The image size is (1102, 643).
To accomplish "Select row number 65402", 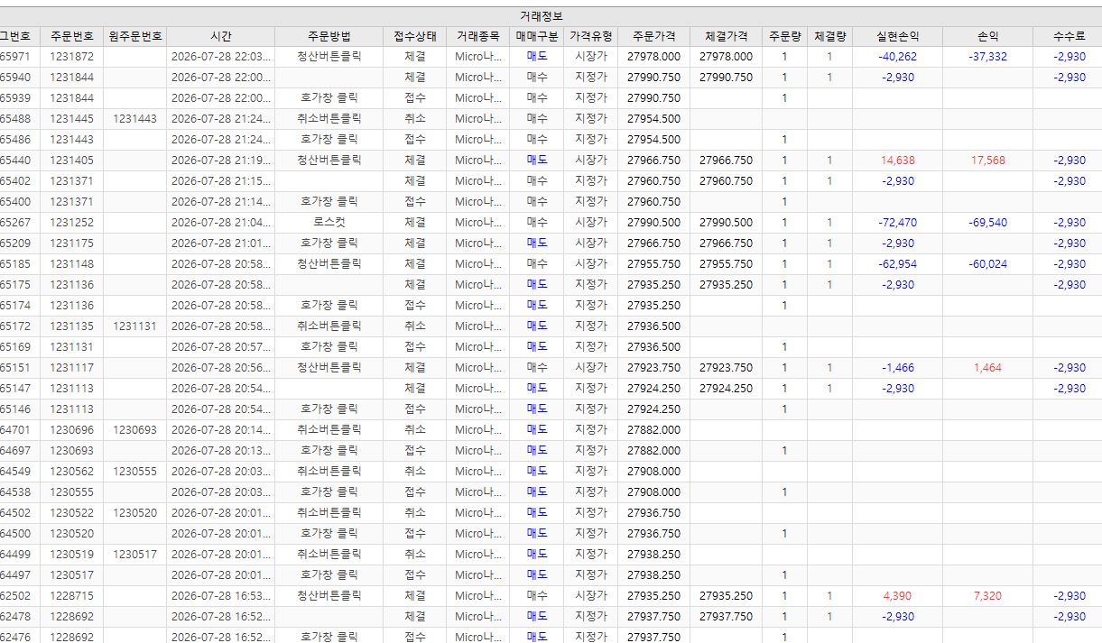I will (14, 181).
